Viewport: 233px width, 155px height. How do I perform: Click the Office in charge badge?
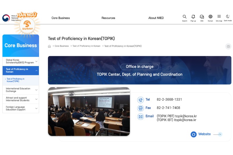pyautogui.click(x=140, y=67)
